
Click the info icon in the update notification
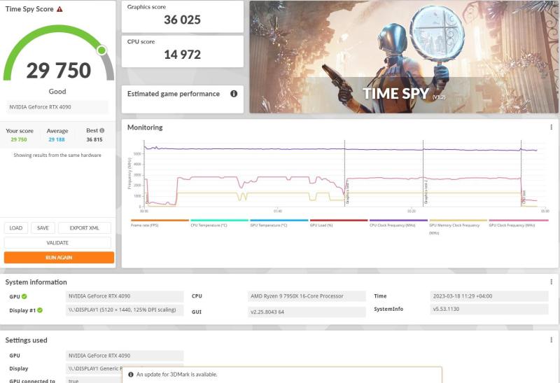131,375
